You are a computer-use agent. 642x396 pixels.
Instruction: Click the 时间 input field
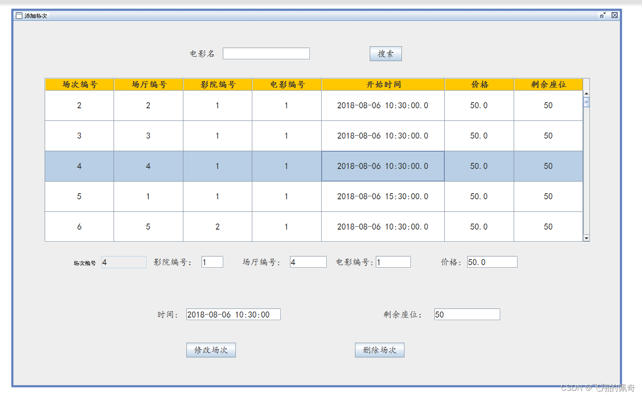pyautogui.click(x=234, y=315)
